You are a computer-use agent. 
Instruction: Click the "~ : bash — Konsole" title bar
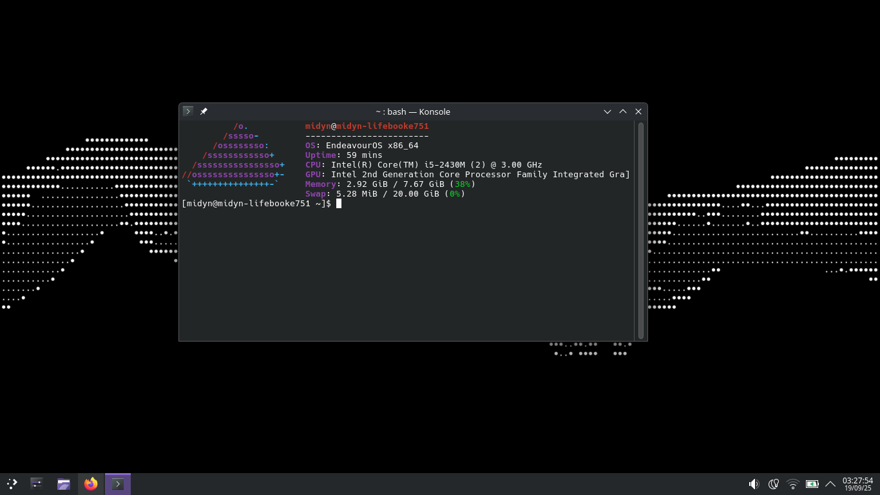click(x=412, y=112)
